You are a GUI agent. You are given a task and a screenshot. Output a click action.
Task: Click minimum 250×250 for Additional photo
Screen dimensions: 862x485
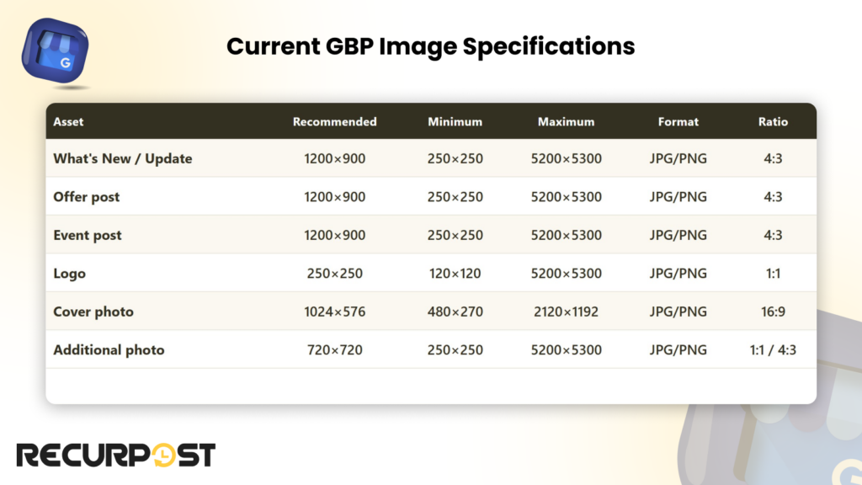(455, 349)
